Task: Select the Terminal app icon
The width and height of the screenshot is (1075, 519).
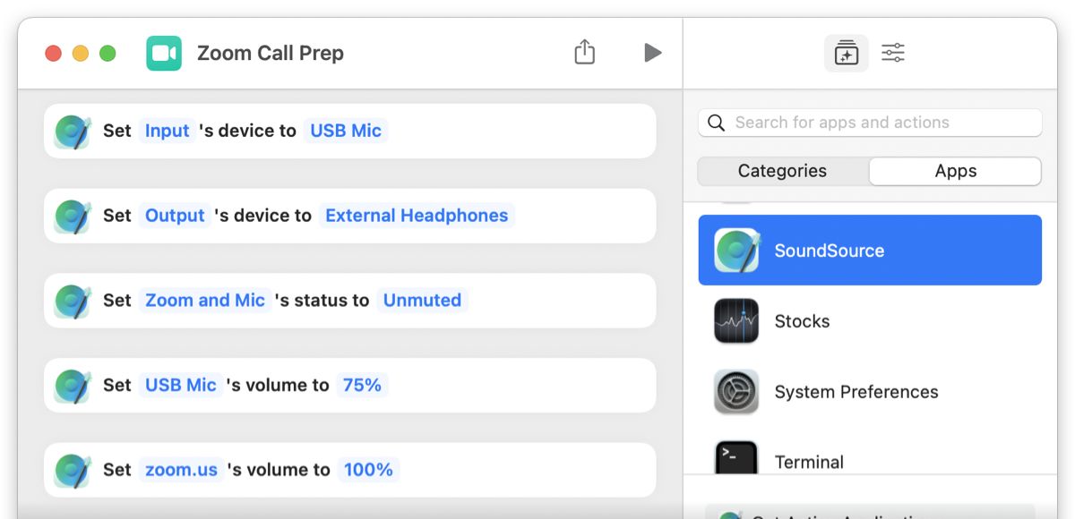Action: pyautogui.click(x=736, y=458)
